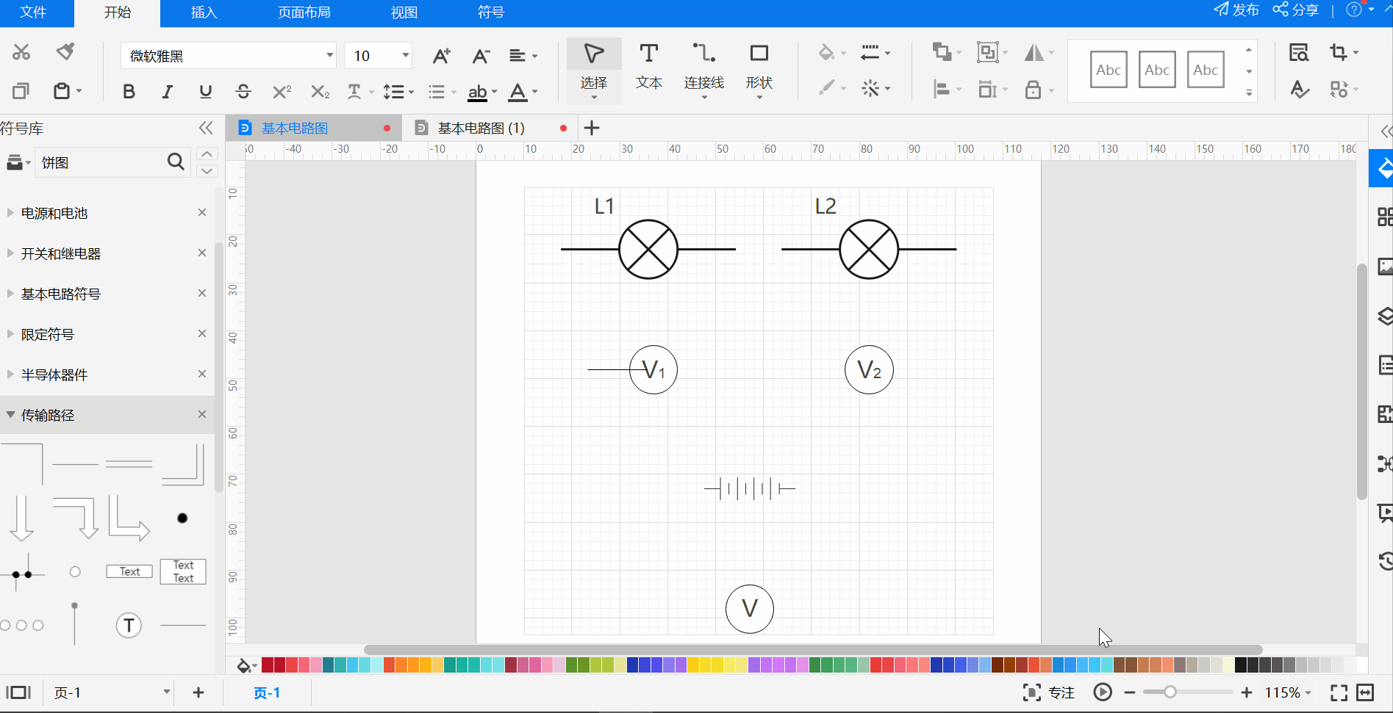1393x713 pixels.
Task: Adjust the zoom slider handle
Action: click(1170, 692)
